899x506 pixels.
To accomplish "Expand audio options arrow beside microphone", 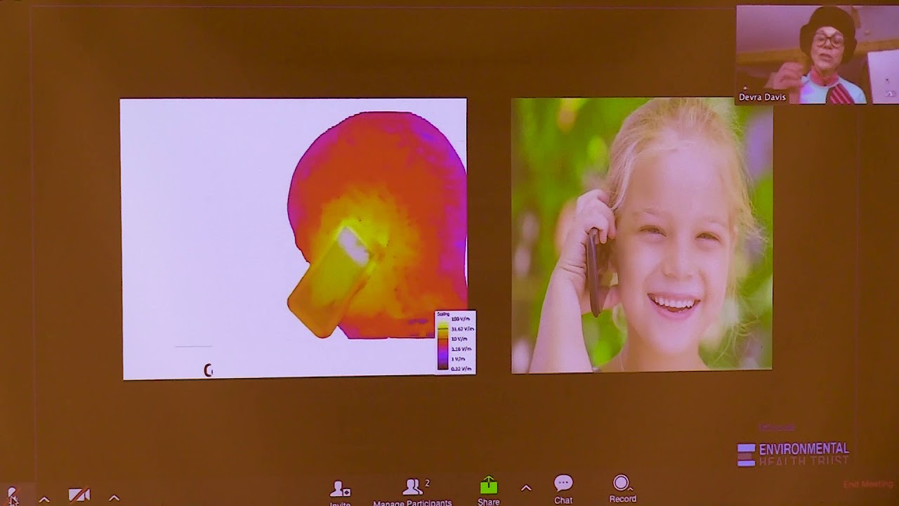I will click(x=44, y=499).
